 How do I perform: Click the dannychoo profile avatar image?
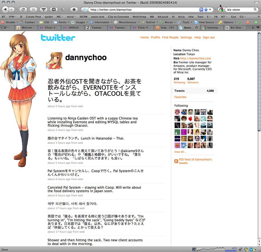click(x=54, y=61)
